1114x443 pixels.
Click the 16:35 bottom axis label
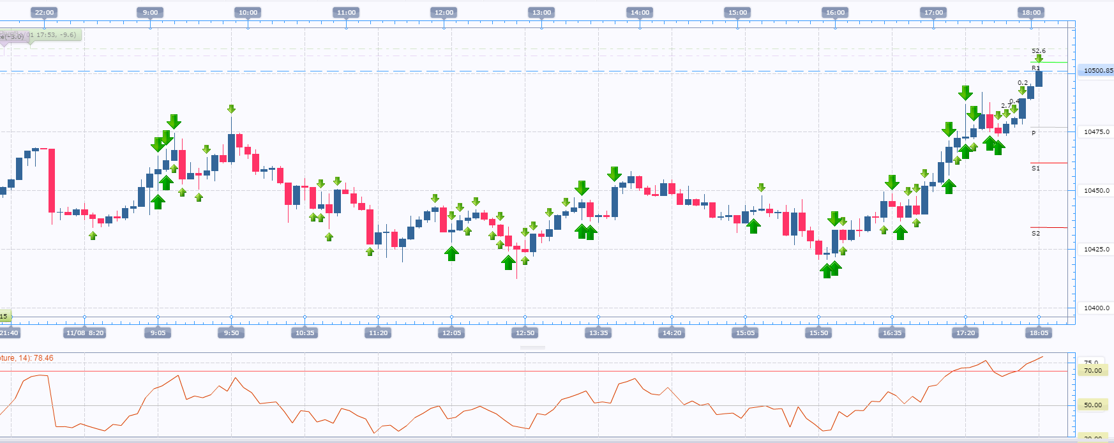892,333
